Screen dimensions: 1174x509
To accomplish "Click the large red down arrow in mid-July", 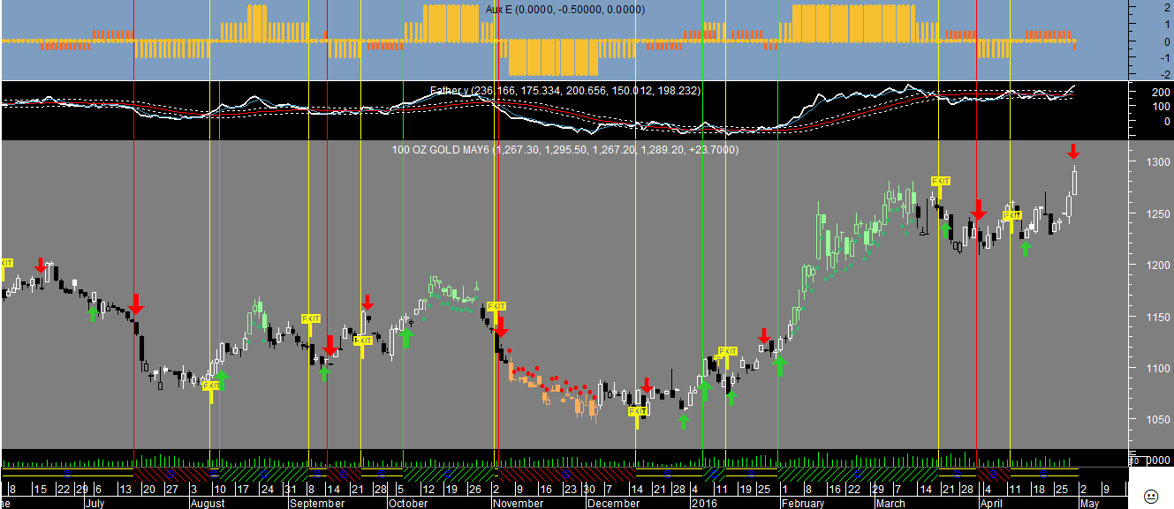I will point(135,304).
